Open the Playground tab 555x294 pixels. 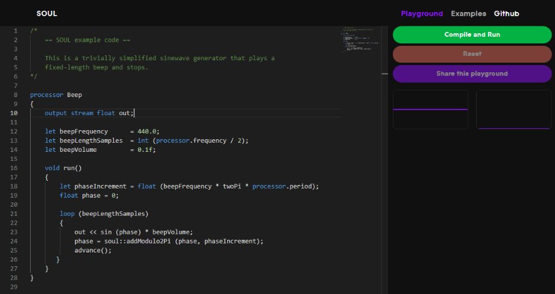(422, 13)
